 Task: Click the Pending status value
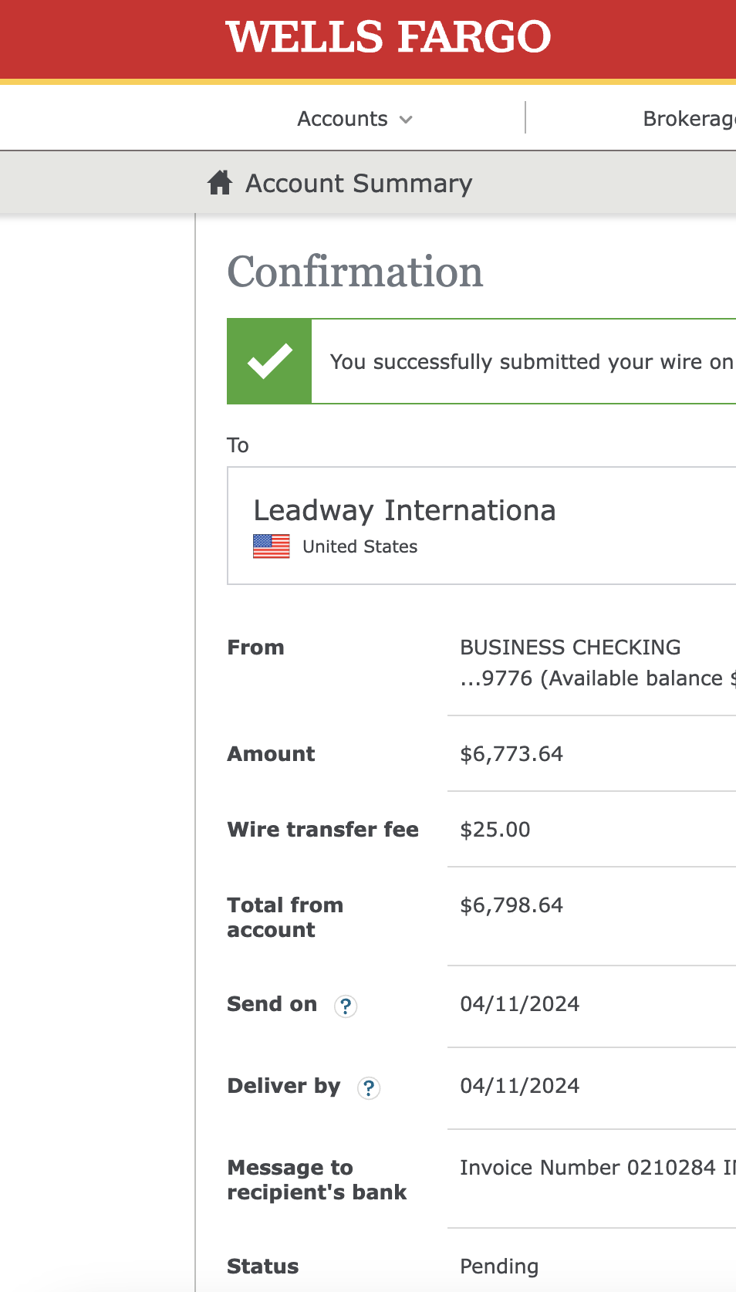click(x=499, y=1267)
